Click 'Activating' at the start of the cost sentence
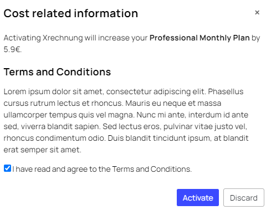The image size is (266, 210). click(x=22, y=38)
